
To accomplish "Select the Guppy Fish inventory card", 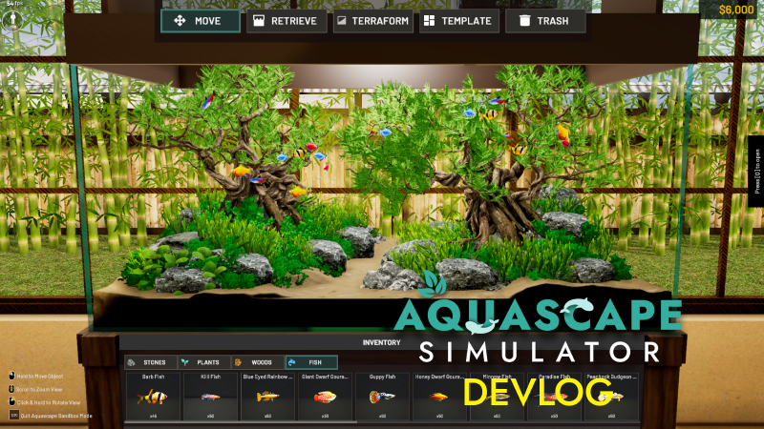I will coord(383,397).
